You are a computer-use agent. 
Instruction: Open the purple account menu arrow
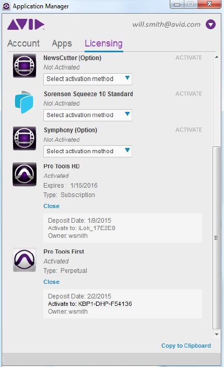click(x=210, y=25)
